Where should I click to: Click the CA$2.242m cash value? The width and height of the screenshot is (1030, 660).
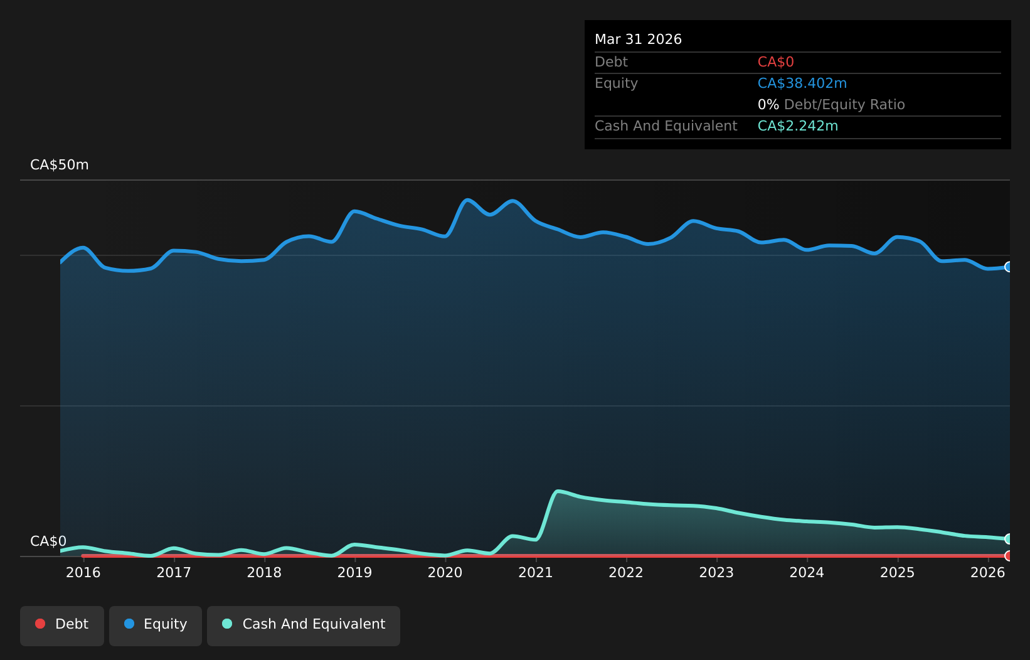(x=798, y=126)
